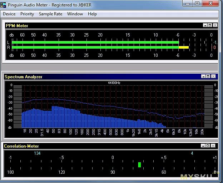This screenshot has width=223, height=183.
Task: Open the Sample Rate menu
Action: (x=50, y=14)
